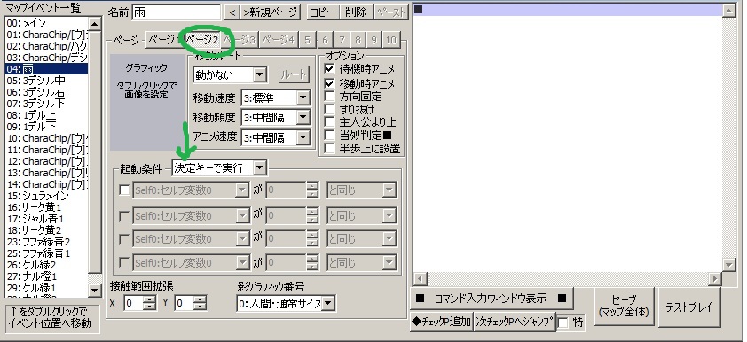
Task: Select event 25:フファ緑青1
Action: coord(46,253)
